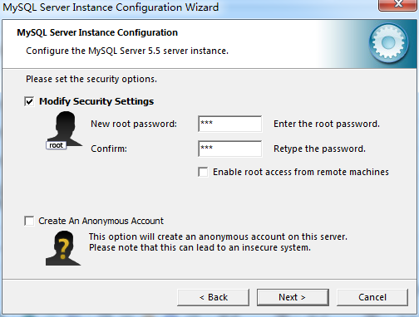This screenshot has height=317, width=419.
Task: Click the Retype the password hint text
Action: [x=319, y=149]
